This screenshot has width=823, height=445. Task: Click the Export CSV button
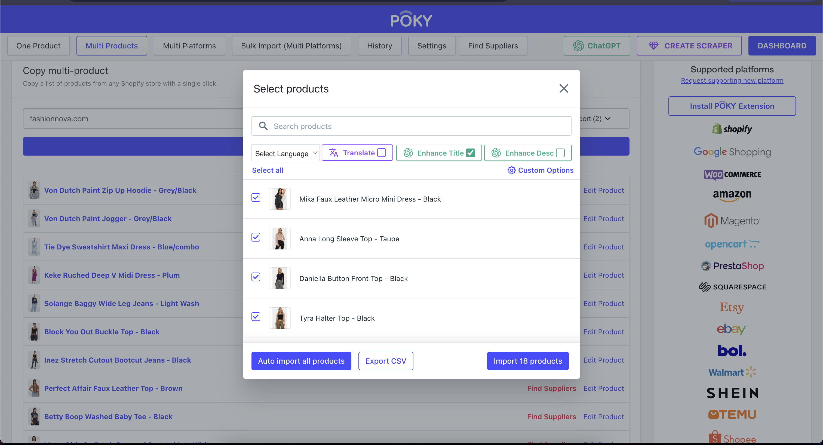click(x=386, y=361)
